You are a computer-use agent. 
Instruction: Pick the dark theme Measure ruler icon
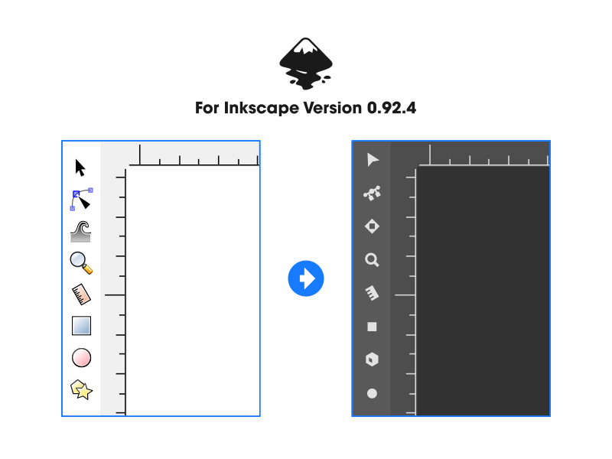coord(372,293)
